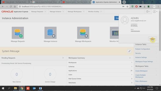161x91 pixels.
Task: Click the Service Change count circle
Action: coord(50,74)
